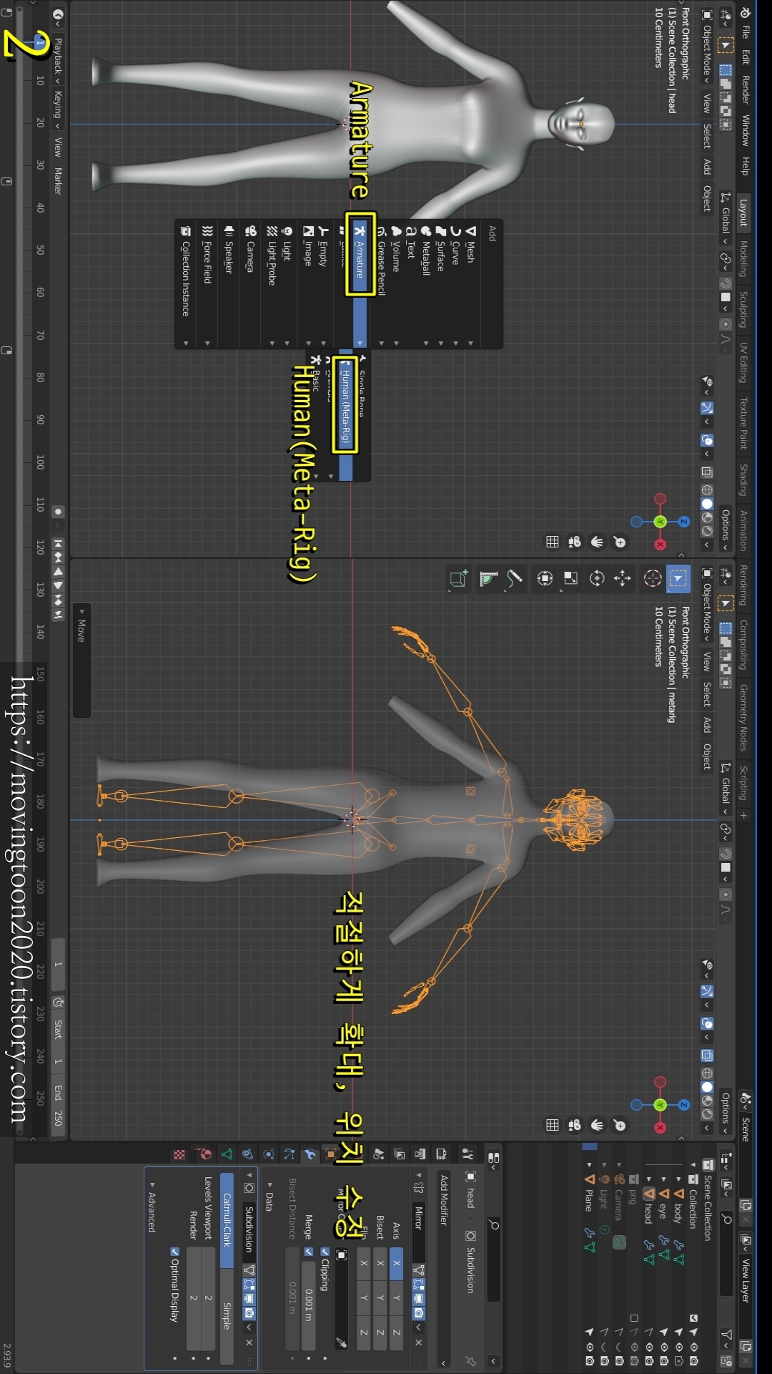Select Simple subdivision type
The image size is (772, 1374).
click(227, 1316)
